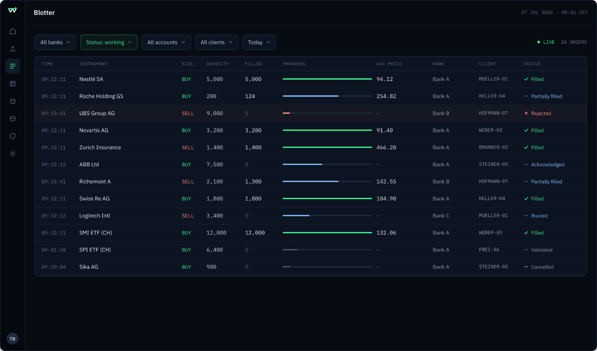Click the SELL side of Zurich Insurance

tap(187, 148)
